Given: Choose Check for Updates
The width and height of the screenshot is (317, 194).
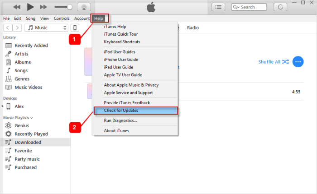Looking at the screenshot, I should (136, 111).
